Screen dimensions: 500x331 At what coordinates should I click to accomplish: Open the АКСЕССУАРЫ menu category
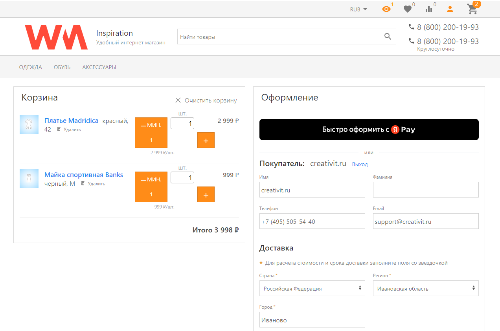click(99, 67)
